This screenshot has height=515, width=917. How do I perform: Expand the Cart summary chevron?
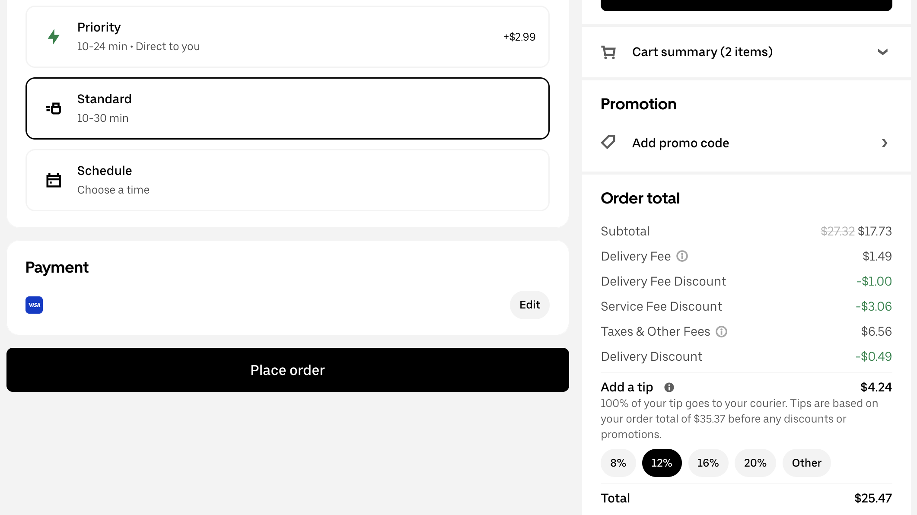click(882, 52)
